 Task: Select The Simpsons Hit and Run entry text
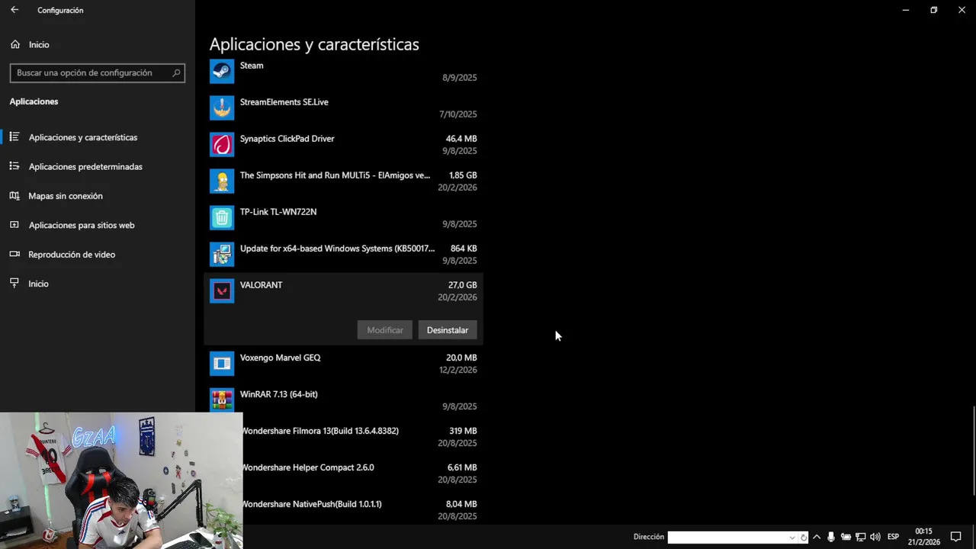click(x=335, y=175)
